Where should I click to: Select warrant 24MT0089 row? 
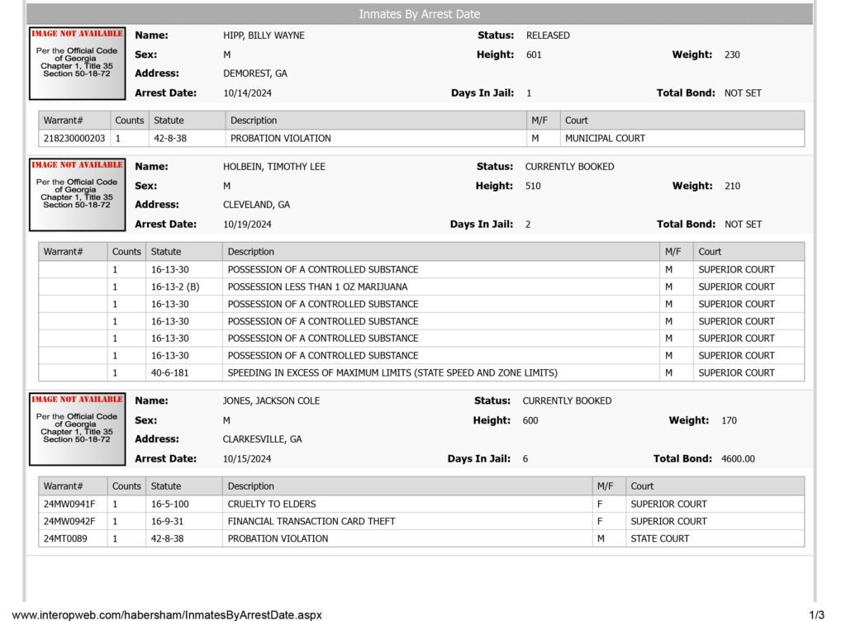[421, 538]
